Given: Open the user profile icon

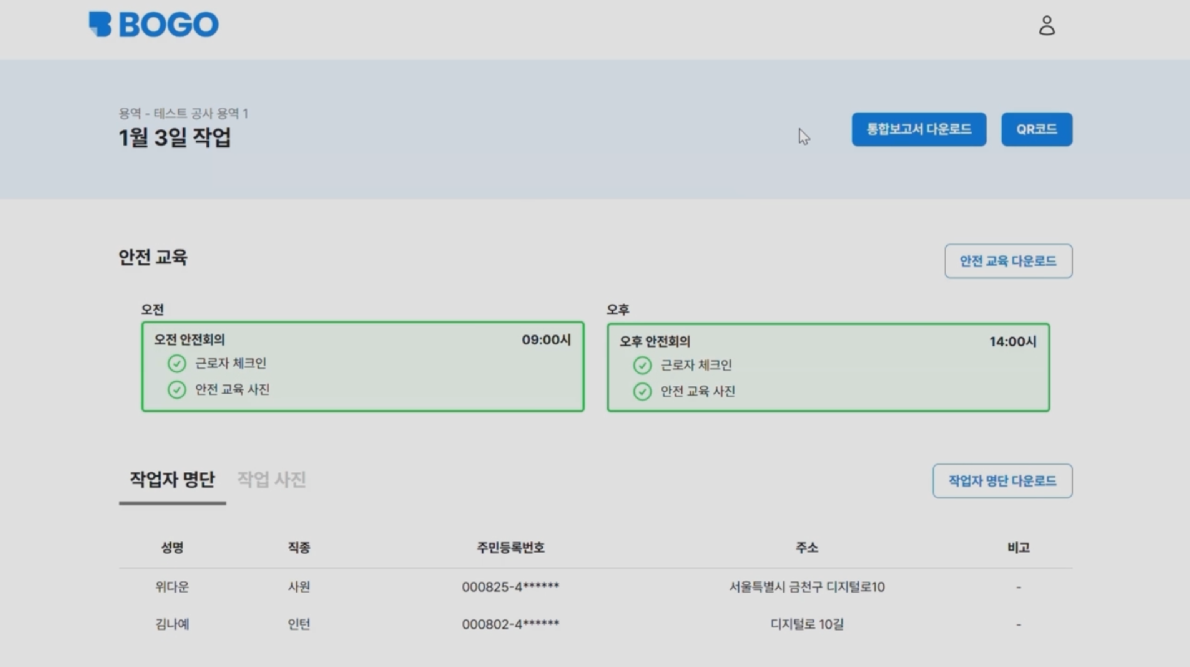Looking at the screenshot, I should pos(1046,25).
